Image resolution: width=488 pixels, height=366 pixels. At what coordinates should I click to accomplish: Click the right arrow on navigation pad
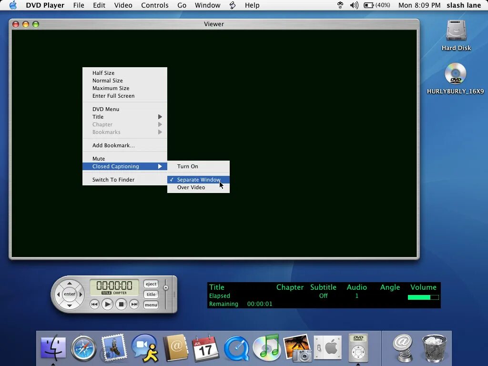click(81, 294)
